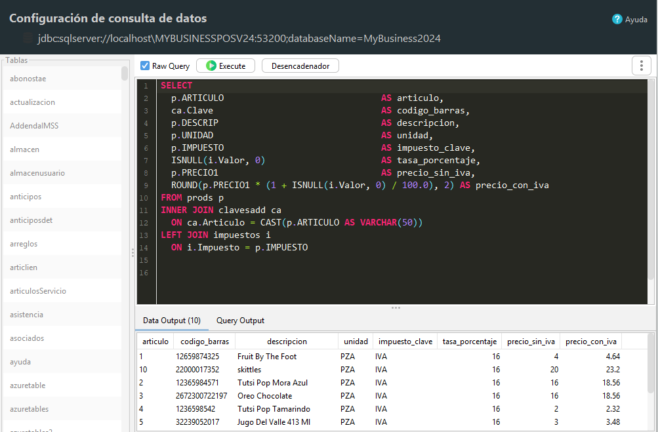This screenshot has width=658, height=432.
Task: Place the cursor on the SELECT line in the editor
Action: click(x=401, y=86)
